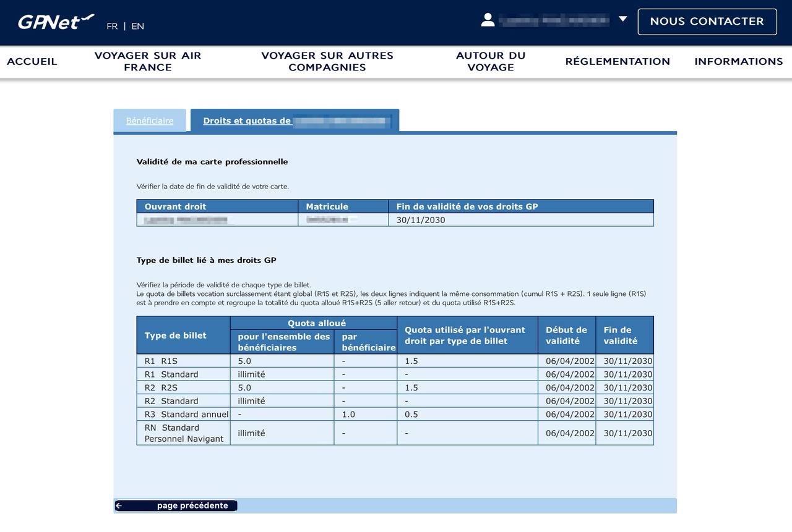Open the RÉGLEMENTATION menu

[618, 61]
